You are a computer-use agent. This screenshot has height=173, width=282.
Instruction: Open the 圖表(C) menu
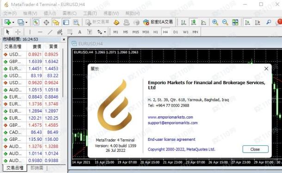point(70,13)
